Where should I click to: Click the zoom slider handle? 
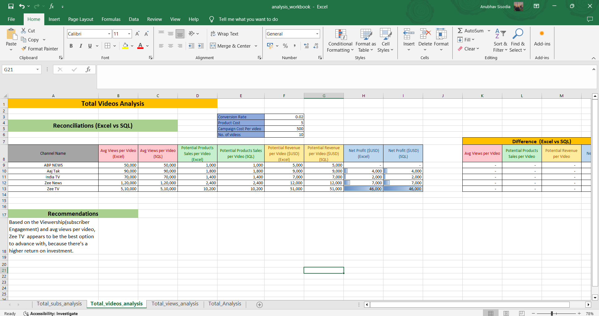(x=552, y=314)
